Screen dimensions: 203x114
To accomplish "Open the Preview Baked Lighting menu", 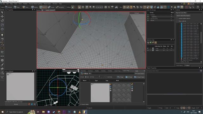I will click(36, 4).
